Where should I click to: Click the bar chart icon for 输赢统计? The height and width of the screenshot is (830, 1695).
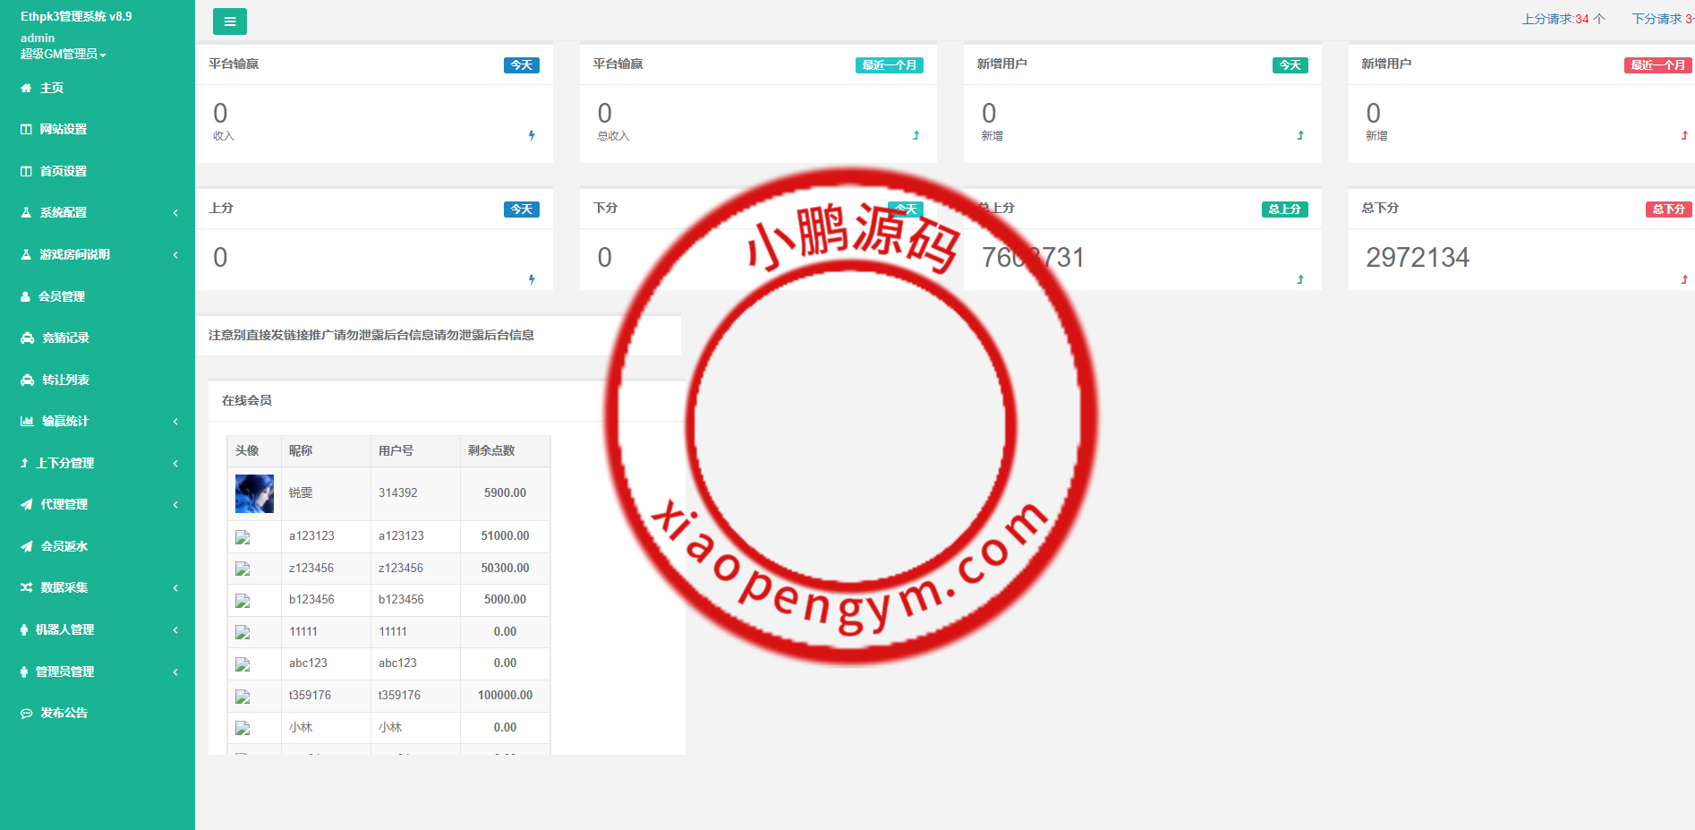[x=27, y=422]
